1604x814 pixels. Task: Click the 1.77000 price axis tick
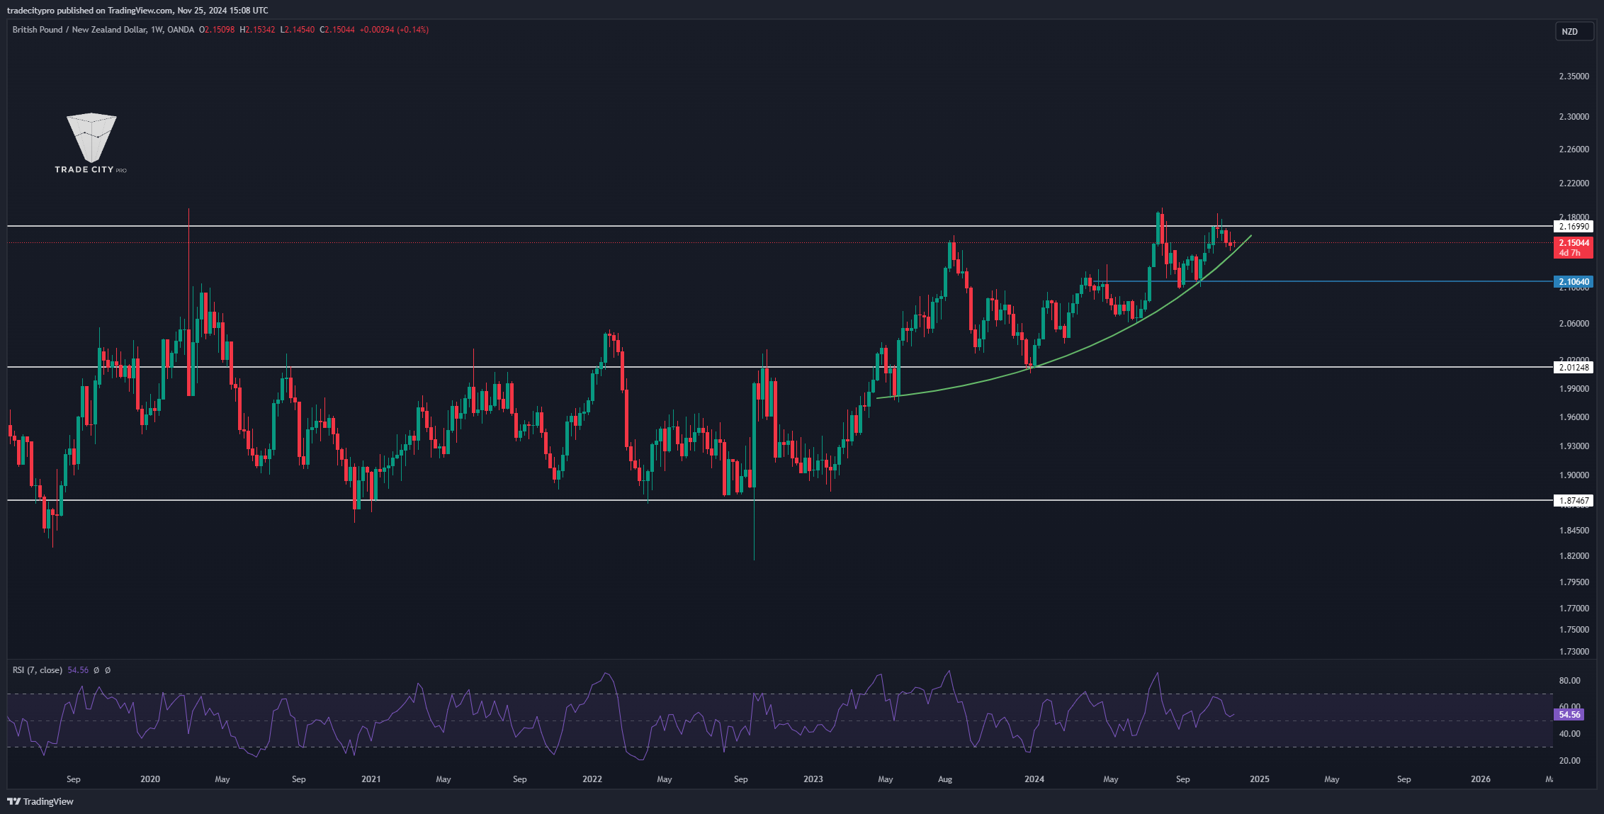tap(1574, 609)
